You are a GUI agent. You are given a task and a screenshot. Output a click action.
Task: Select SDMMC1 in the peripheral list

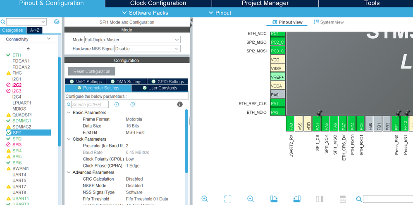(x=21, y=121)
